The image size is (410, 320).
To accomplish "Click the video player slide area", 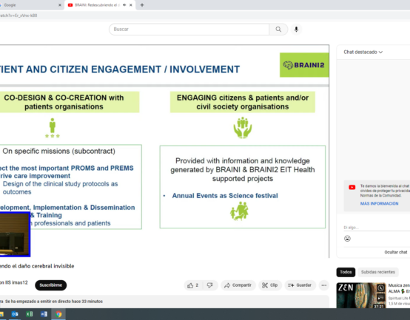I will tap(164, 152).
